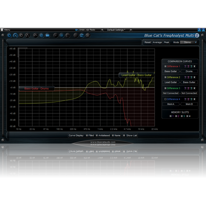Click the Undo button

80,30
